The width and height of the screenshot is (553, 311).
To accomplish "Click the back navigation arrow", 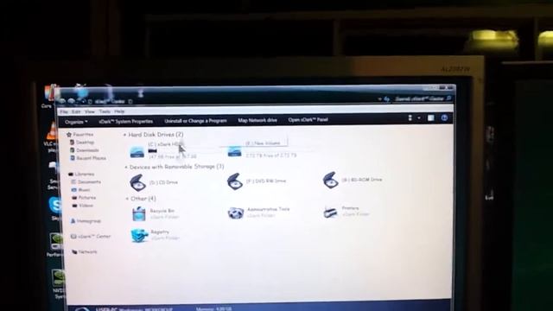I will pos(62,101).
